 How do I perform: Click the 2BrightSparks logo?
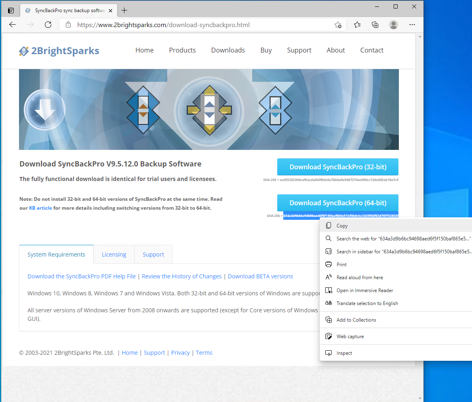59,51
